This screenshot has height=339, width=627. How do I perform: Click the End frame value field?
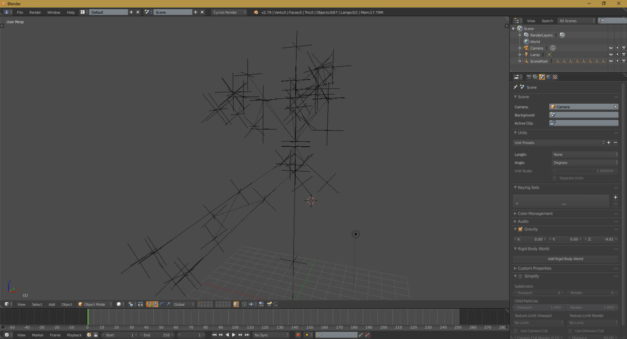pos(157,335)
